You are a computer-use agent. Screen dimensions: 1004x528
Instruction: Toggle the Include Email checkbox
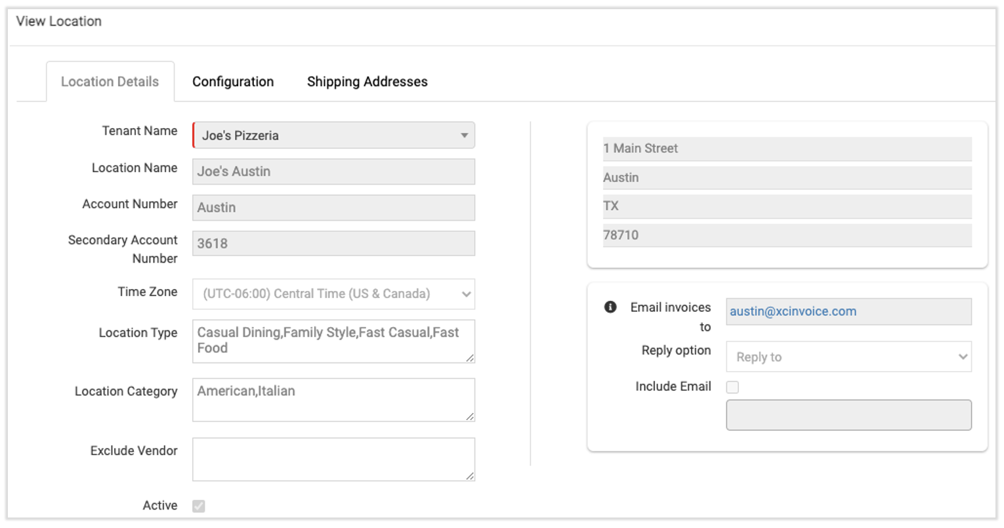coord(732,387)
